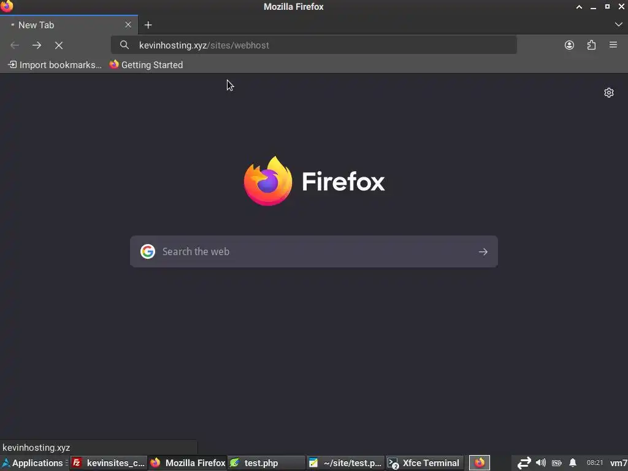Click the 08:21 clock in the panel
The image size is (628, 471).
click(595, 463)
